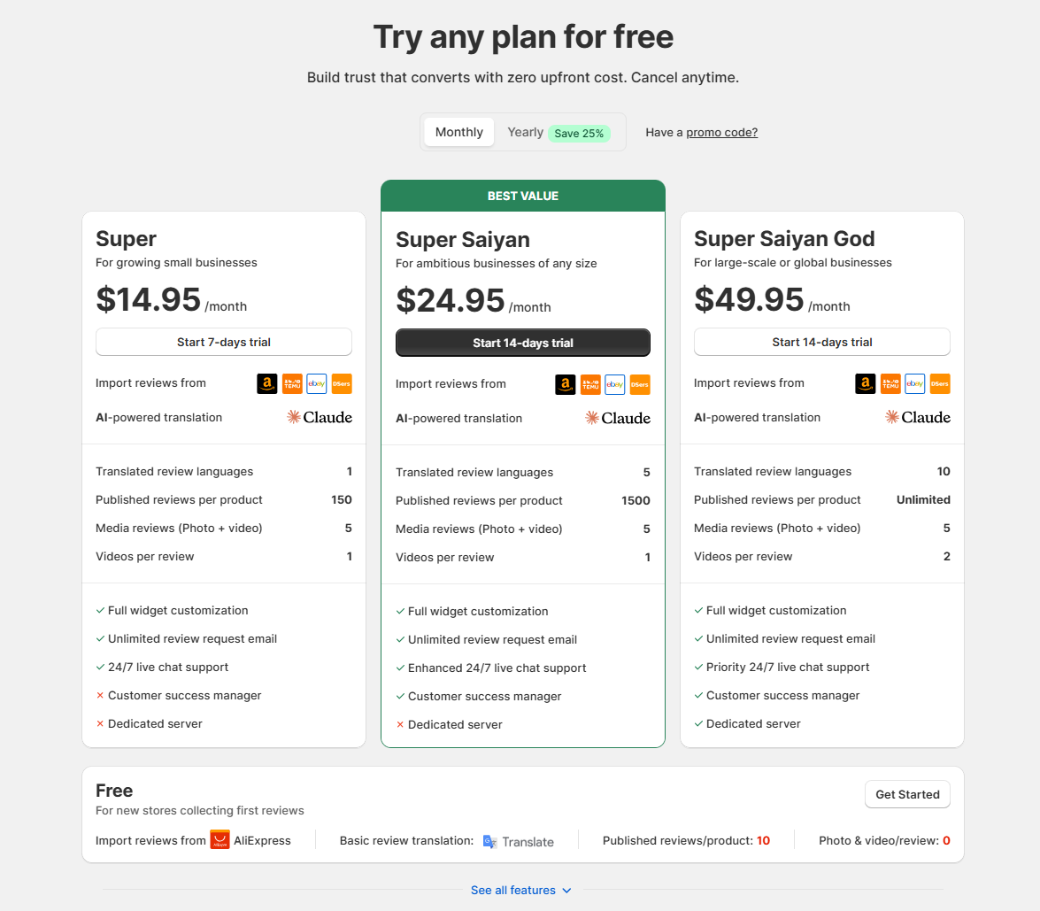Click the DSers icon on the Super Saiyan plan
This screenshot has height=911, width=1040.
coord(639,384)
